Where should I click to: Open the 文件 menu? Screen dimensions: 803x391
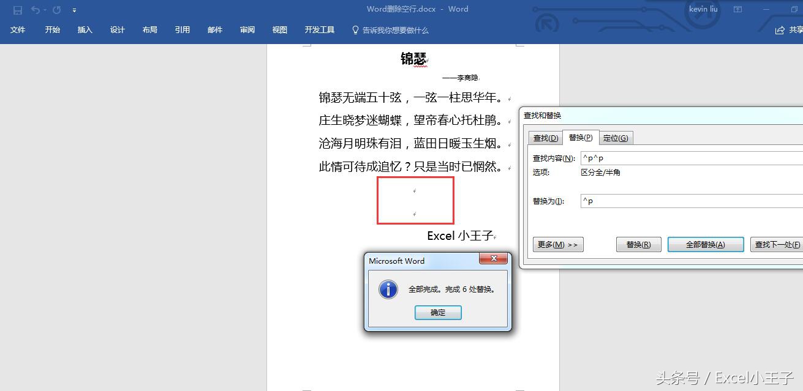[18, 29]
